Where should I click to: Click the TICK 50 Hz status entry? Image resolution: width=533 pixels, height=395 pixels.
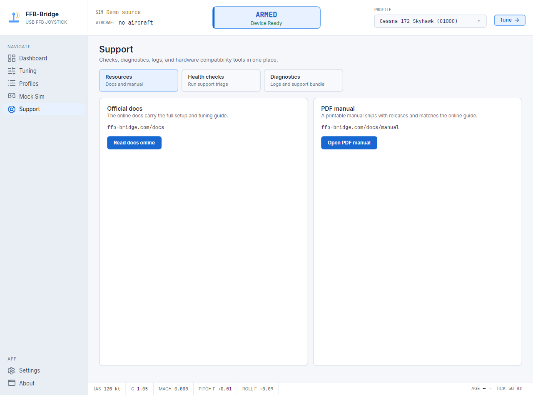coord(509,389)
